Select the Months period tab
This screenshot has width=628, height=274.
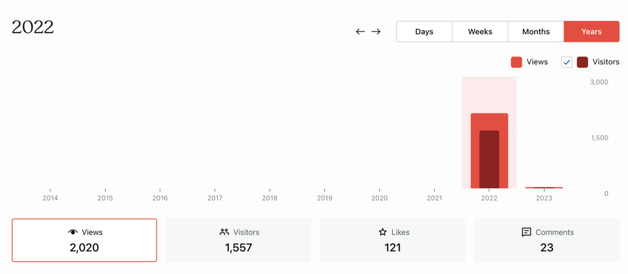pos(536,32)
